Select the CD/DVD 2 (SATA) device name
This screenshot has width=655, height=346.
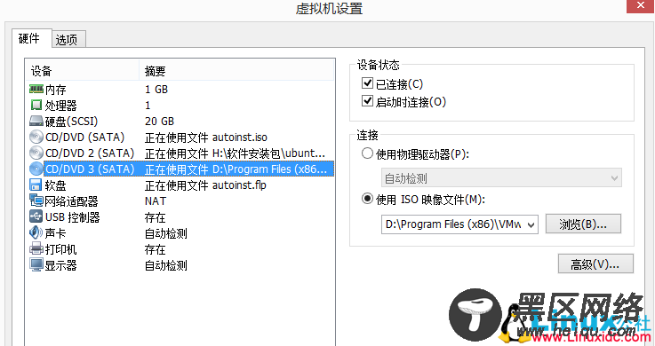coord(90,153)
